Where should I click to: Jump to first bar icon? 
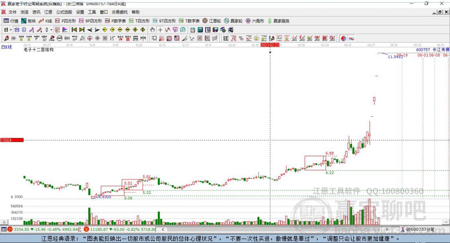click(74, 30)
